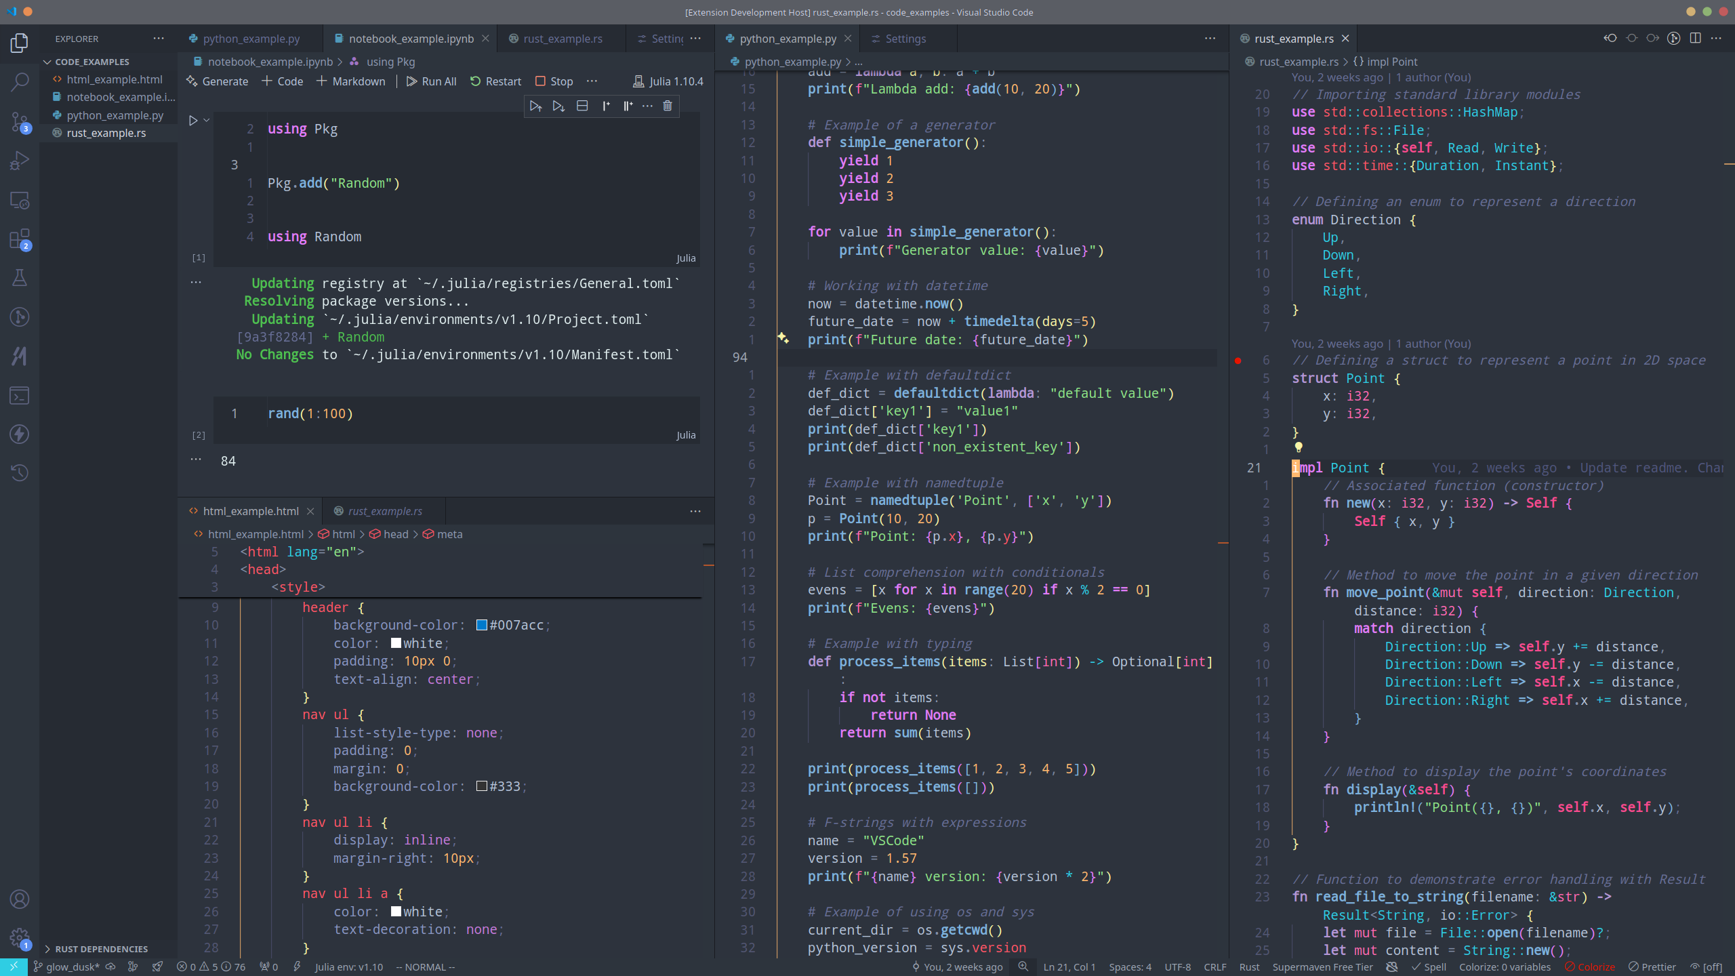Select the Settings tab in middle editor group
1735x976 pixels.
coord(905,39)
